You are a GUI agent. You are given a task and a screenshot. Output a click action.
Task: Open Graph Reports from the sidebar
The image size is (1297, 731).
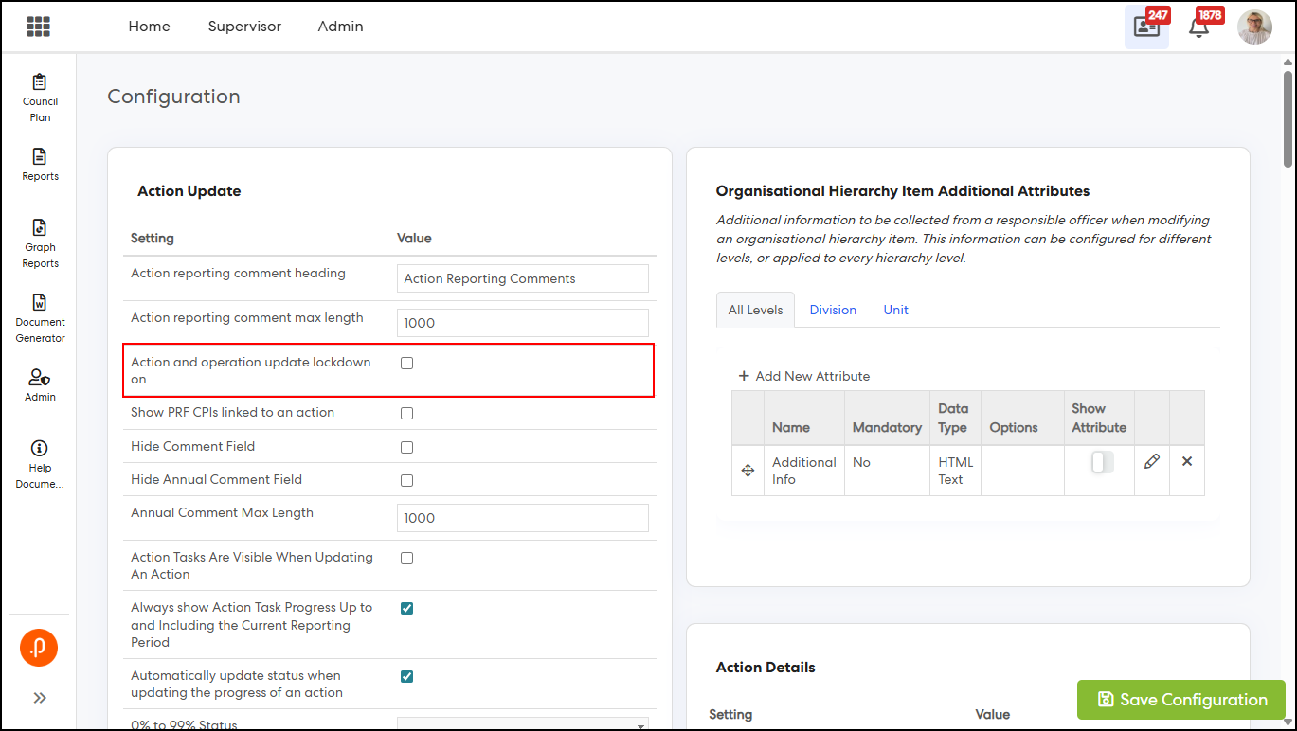(40, 243)
